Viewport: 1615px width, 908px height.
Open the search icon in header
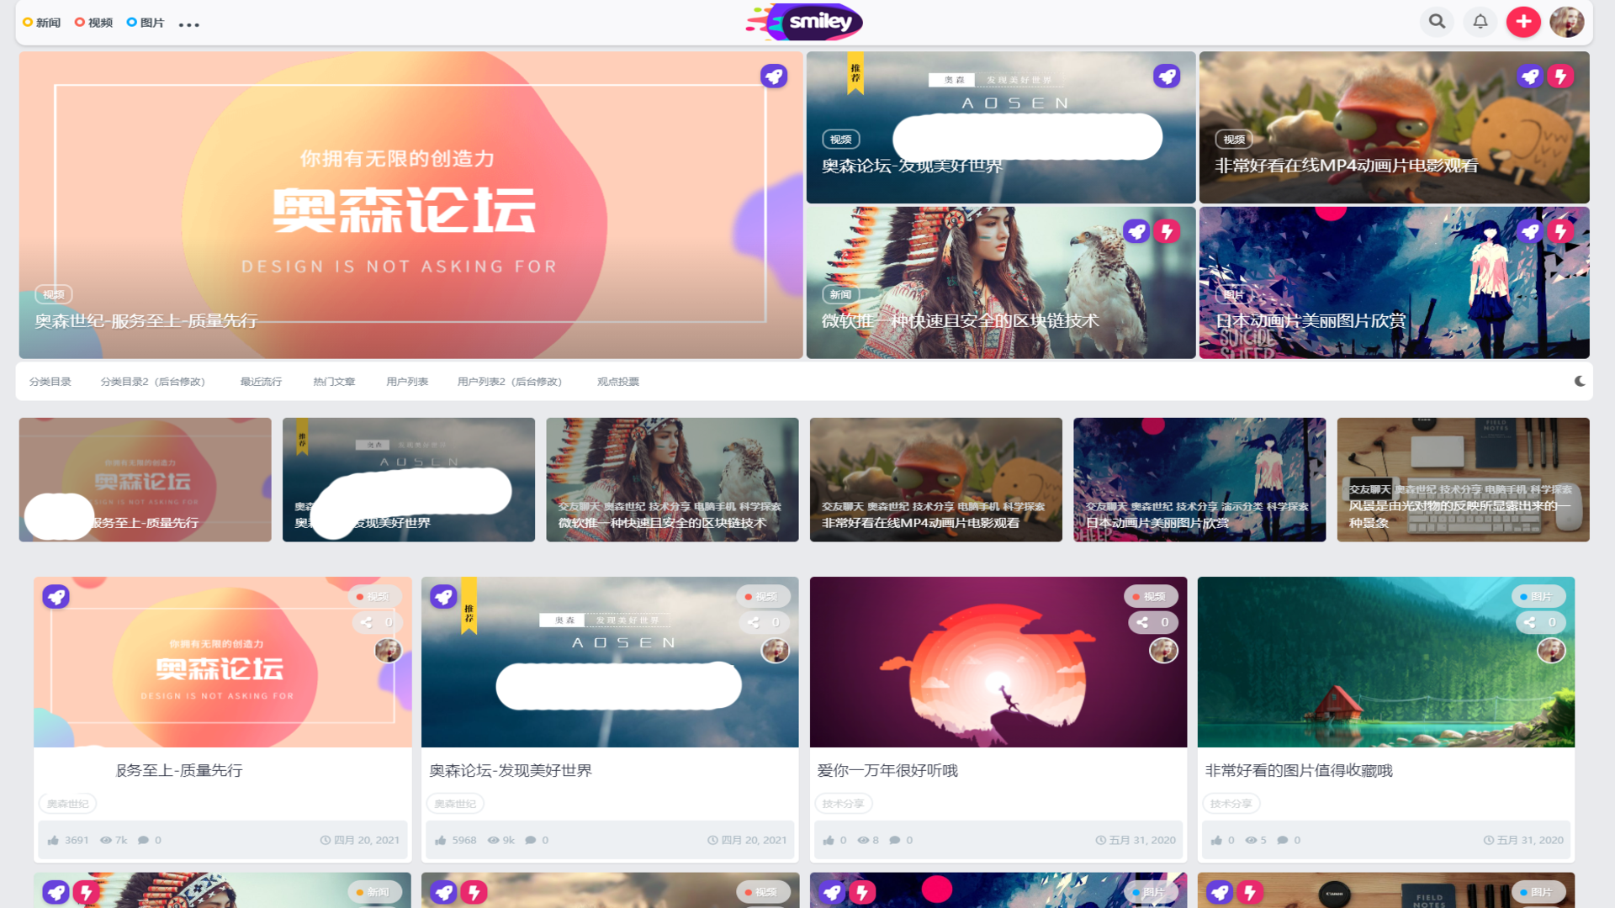[x=1437, y=22]
